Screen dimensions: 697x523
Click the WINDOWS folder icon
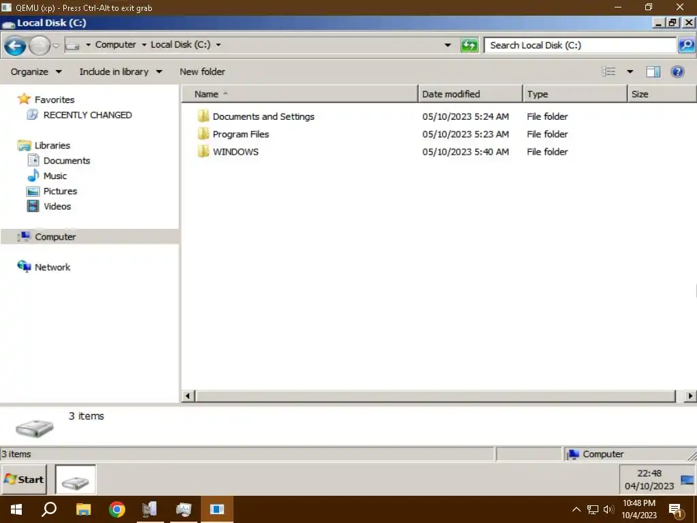click(x=203, y=152)
